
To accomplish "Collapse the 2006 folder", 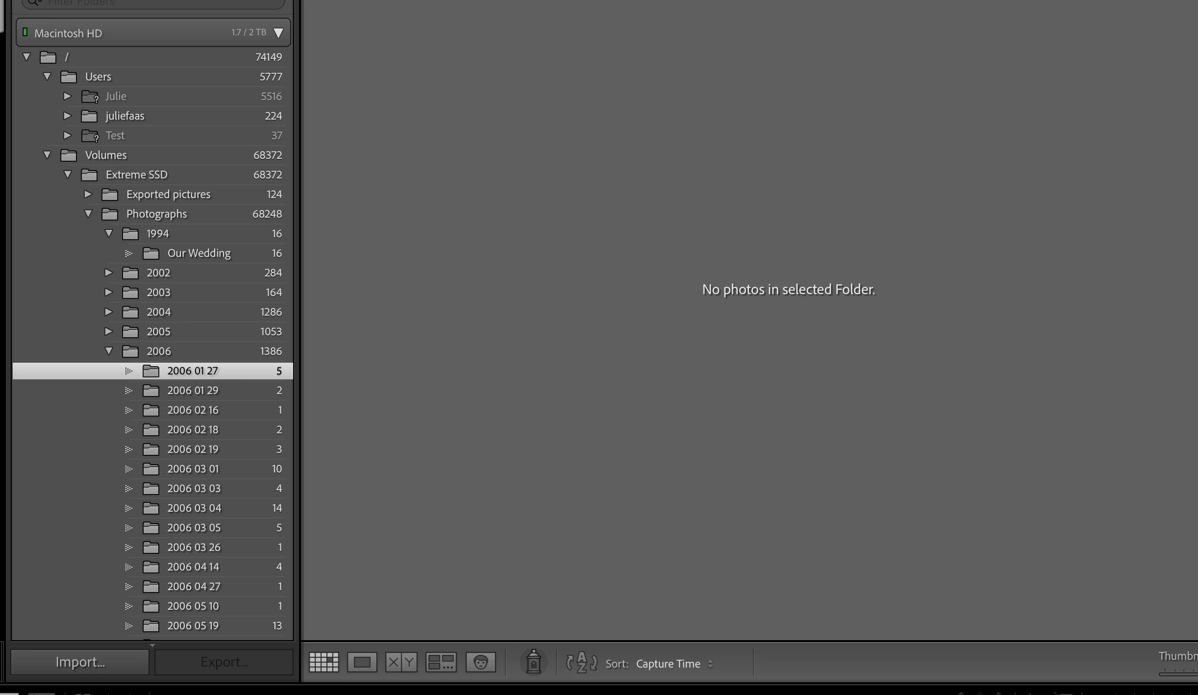I will coord(108,351).
